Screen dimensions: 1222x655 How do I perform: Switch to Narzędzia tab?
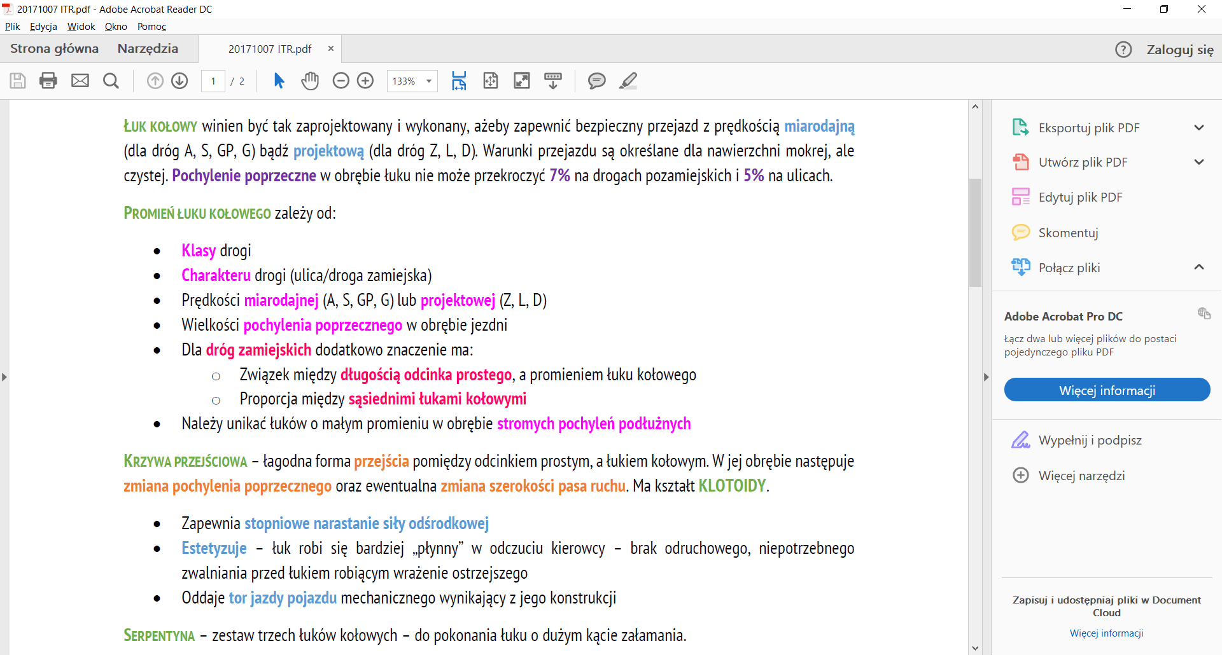pyautogui.click(x=148, y=49)
